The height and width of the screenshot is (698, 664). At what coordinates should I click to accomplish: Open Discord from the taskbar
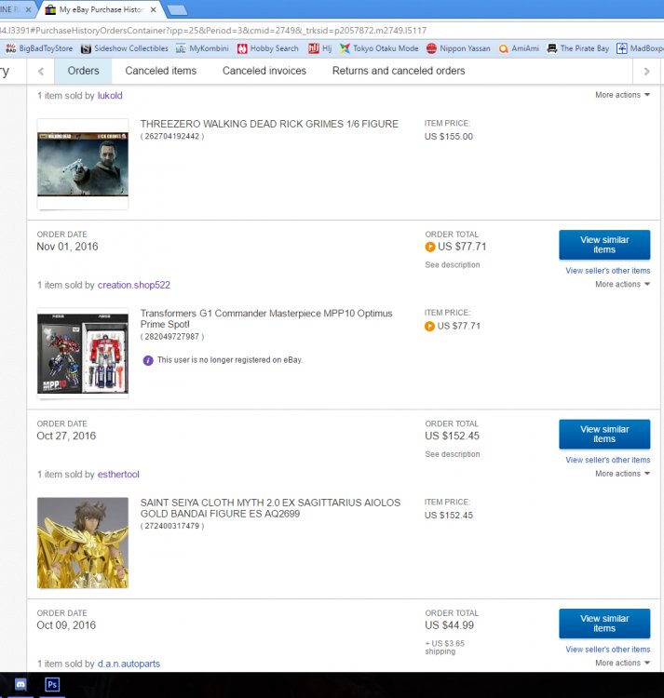point(20,684)
